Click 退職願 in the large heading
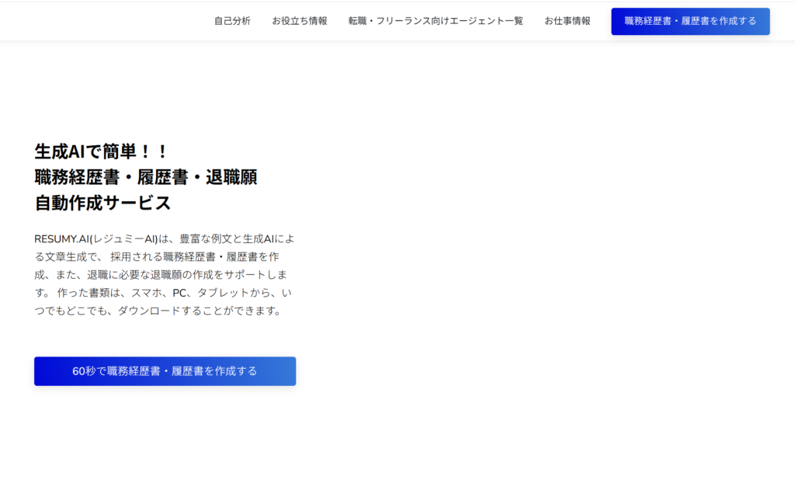The height and width of the screenshot is (504, 795). pyautogui.click(x=231, y=177)
